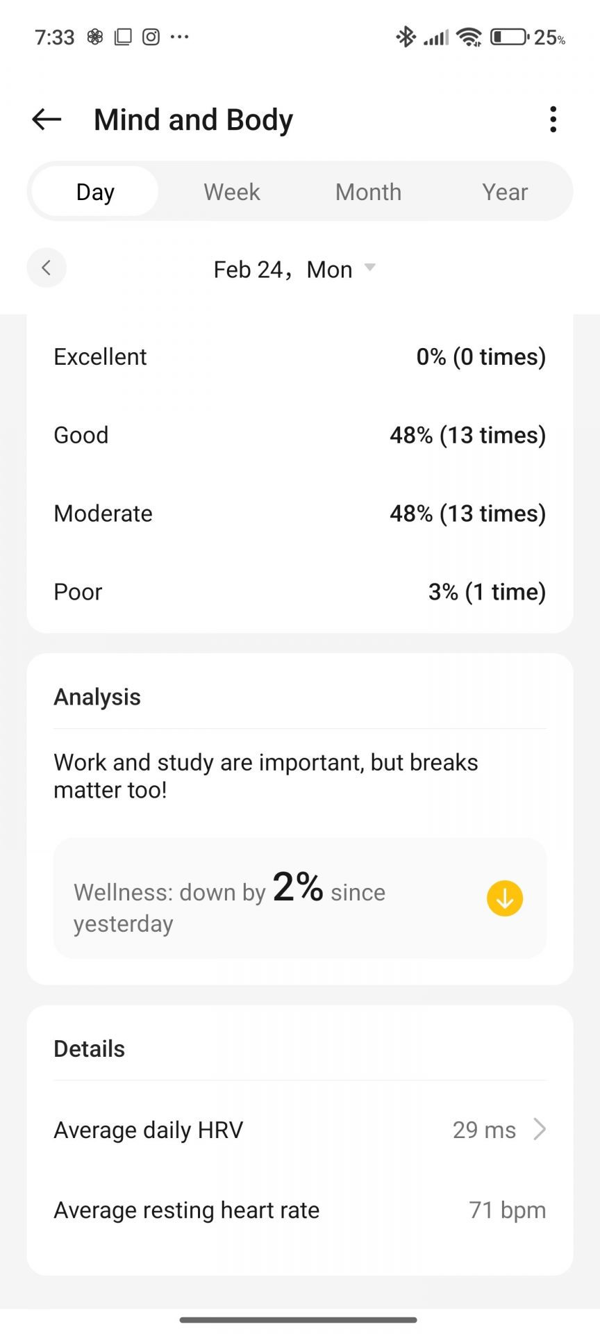Switch to the Month tab
Image resolution: width=600 pixels, height=1334 pixels.
[x=368, y=192]
